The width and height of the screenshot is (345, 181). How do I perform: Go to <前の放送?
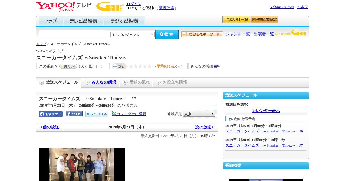point(50,127)
